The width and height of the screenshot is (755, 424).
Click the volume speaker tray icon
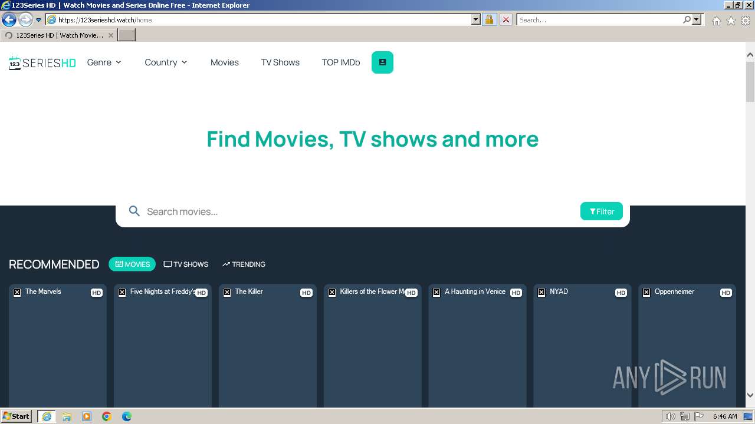tap(670, 416)
